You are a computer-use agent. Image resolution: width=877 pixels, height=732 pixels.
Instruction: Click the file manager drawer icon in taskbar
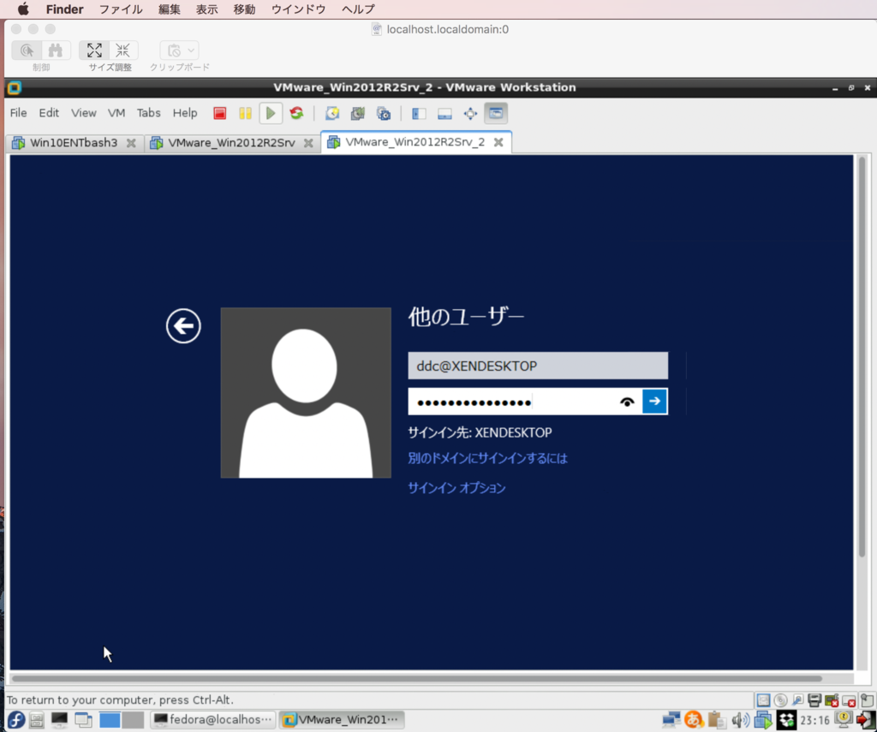(37, 720)
